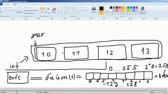168x94 pixels.
Task: Pick the green palette swatch
Action: tap(128, 8)
